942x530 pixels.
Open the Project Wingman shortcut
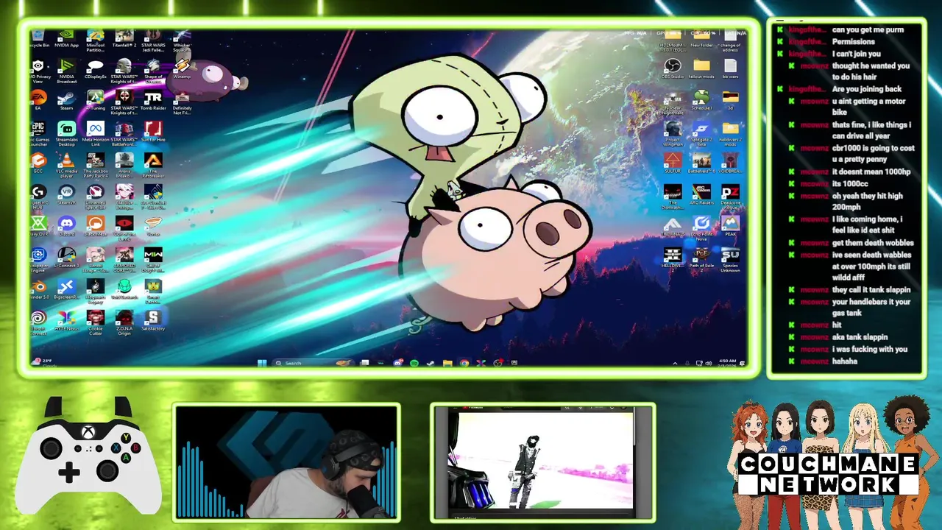(x=673, y=133)
